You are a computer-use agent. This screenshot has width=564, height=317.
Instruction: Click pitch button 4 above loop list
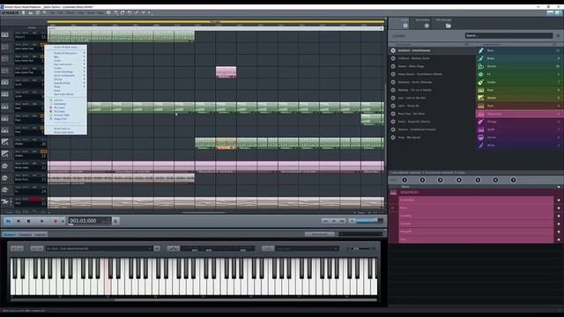(458, 180)
